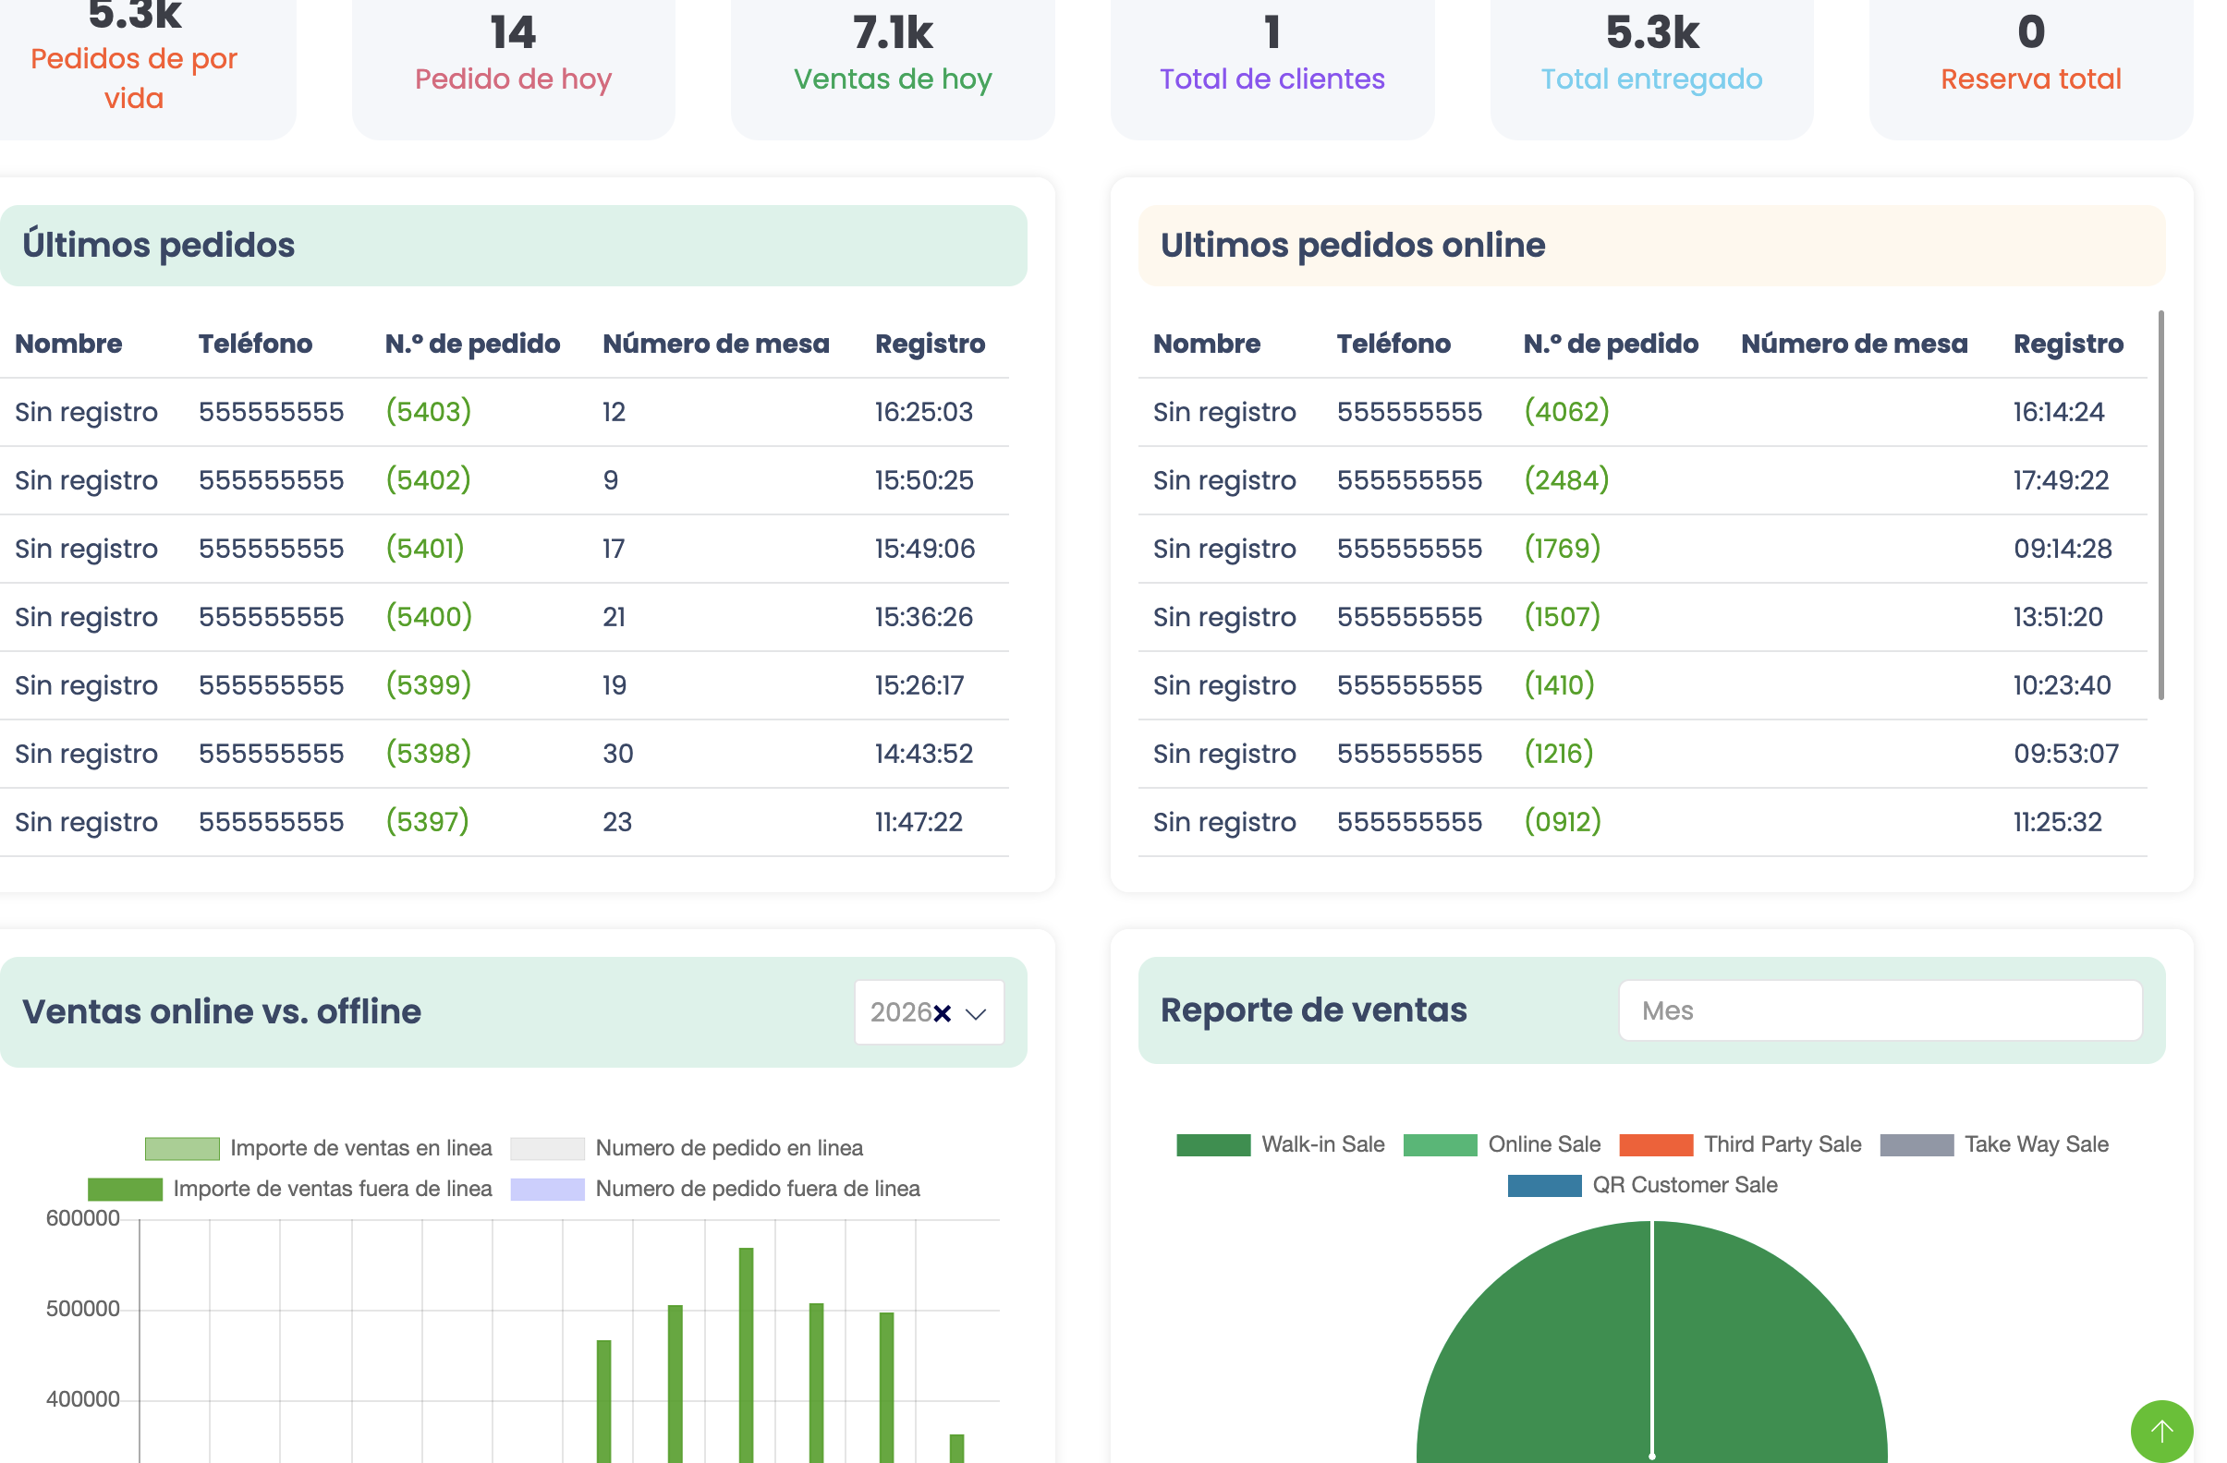Clear the 2026 year selection with X
The height and width of the screenshot is (1463, 2227).
(943, 1013)
